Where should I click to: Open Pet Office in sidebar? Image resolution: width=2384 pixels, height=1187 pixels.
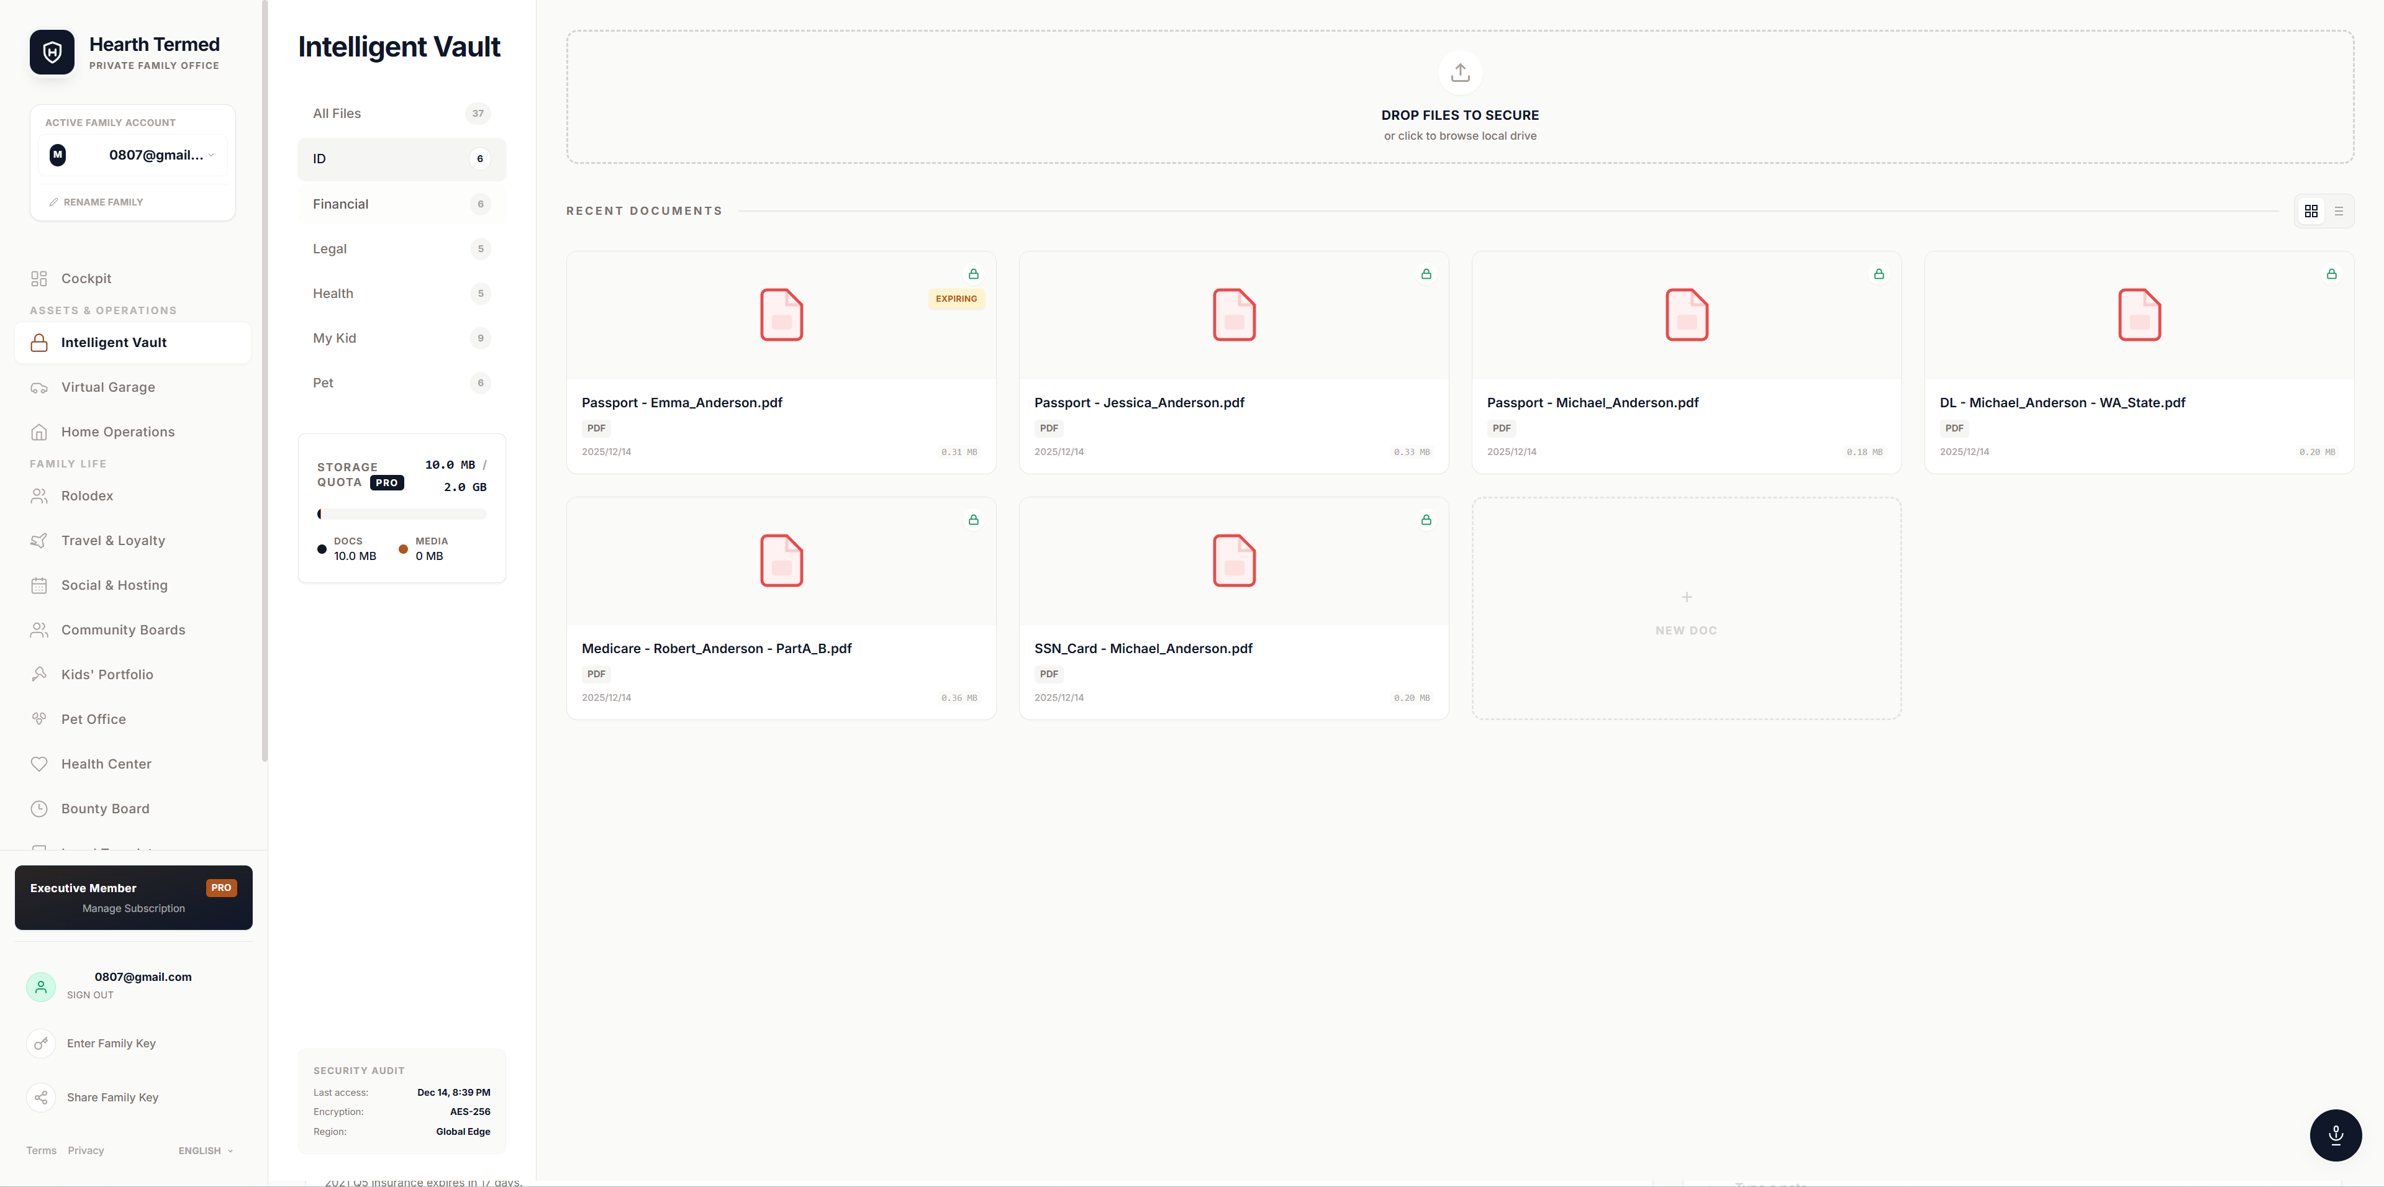click(x=93, y=719)
